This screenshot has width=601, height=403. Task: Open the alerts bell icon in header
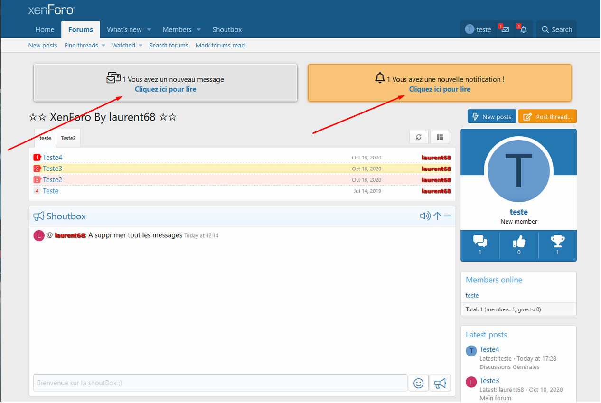pos(523,29)
